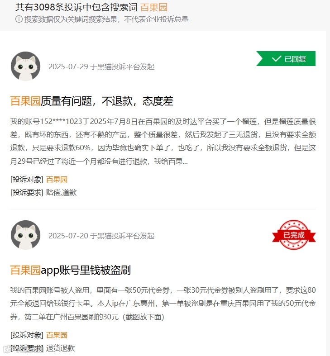Click the 搜索数据仅为关键词搜索结果 disclaimer note

(x=106, y=19)
